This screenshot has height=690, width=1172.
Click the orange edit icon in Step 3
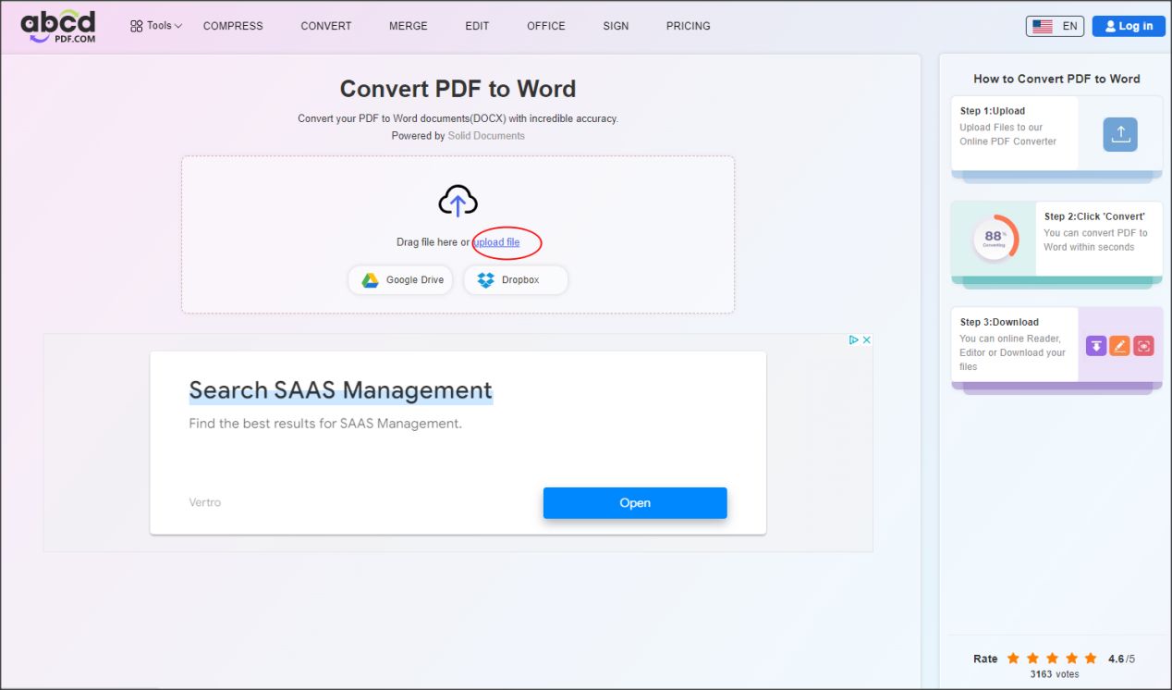point(1120,346)
